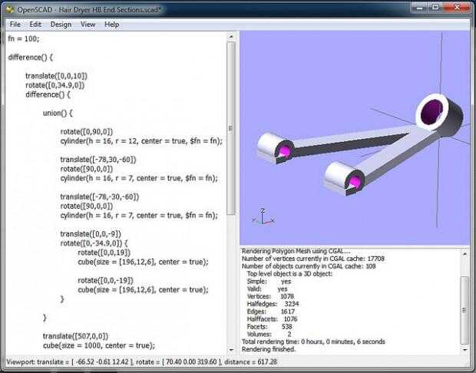Click the 'rotate([0,0,-19])' line
476x373 pixels.
coord(106,280)
